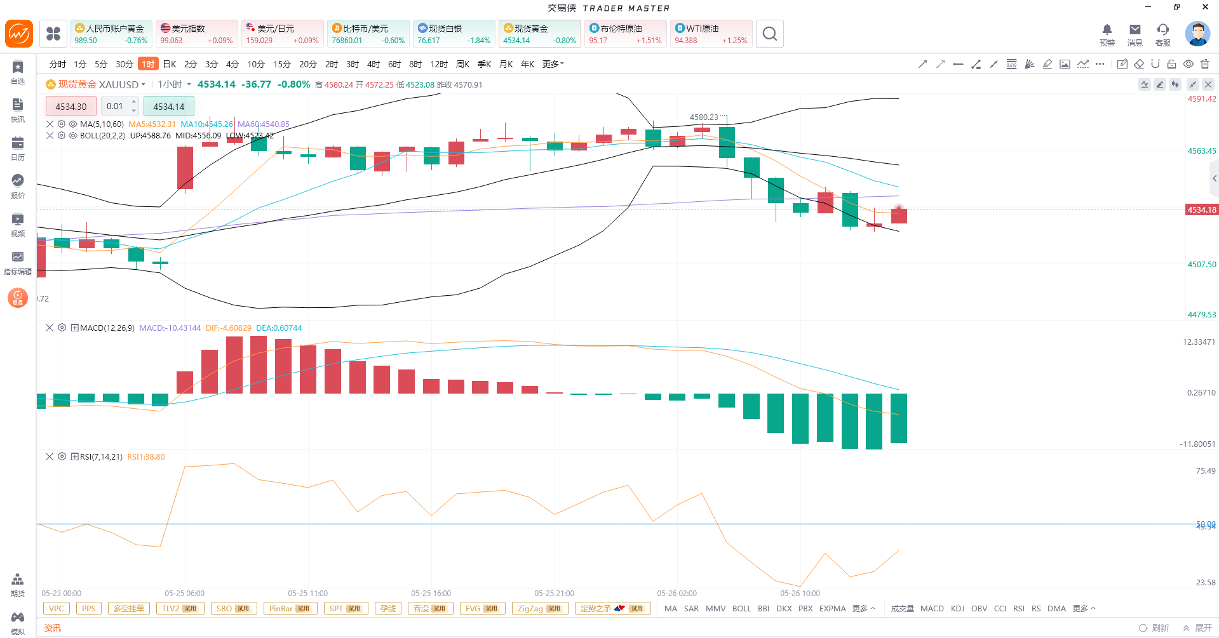Activate the magnet snap tool
This screenshot has width=1219, height=638.
(1155, 64)
